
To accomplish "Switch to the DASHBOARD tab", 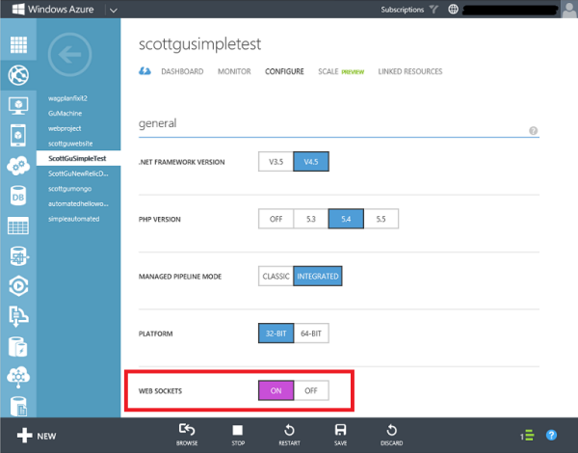I will click(x=182, y=71).
